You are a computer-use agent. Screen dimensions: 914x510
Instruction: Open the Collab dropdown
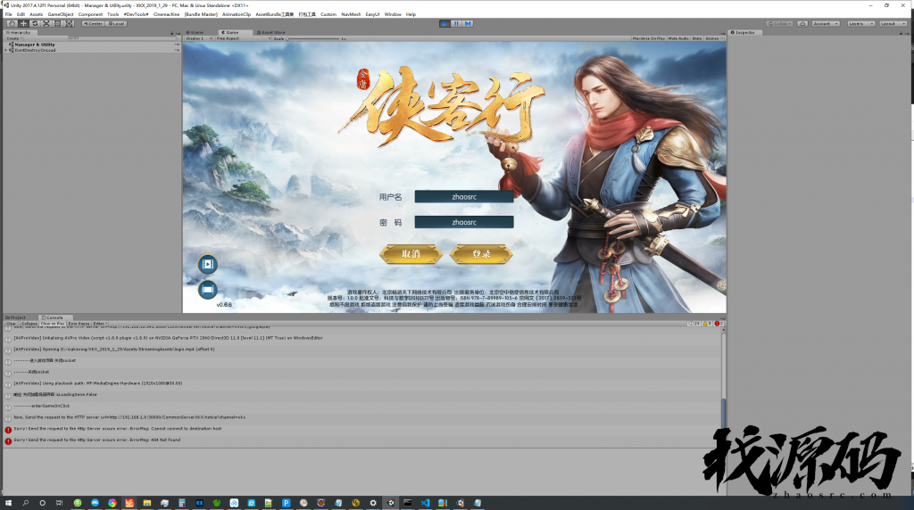[x=780, y=24]
